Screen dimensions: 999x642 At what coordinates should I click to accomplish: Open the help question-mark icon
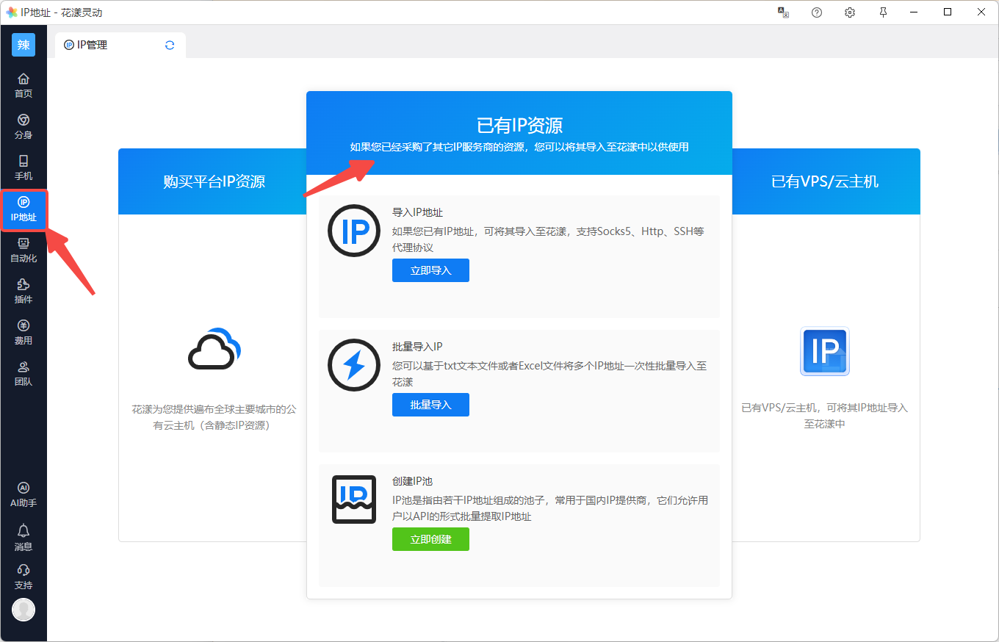pos(817,12)
